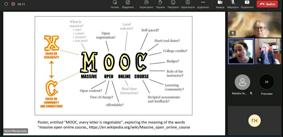This screenshot has height=137, width=283.
Task: Click the orange X scalability letter
Action: pyautogui.click(x=51, y=43)
